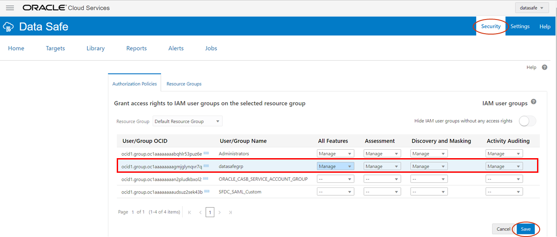Open All Features dropdown for SFDC_SAML_Custom
Image resolution: width=557 pixels, height=237 pixels.
[336, 192]
